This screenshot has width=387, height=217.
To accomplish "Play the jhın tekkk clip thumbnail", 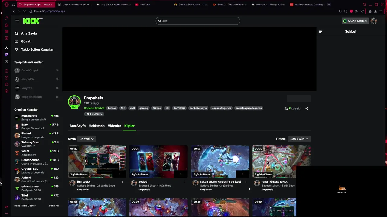I will (x=97, y=162).
